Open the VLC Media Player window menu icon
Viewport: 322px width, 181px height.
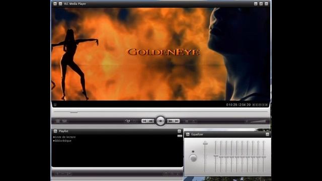pyautogui.click(x=55, y=4)
